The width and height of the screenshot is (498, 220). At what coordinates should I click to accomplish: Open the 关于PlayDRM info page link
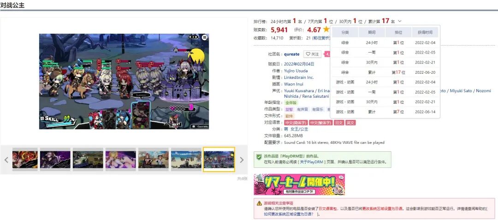pos(313,162)
